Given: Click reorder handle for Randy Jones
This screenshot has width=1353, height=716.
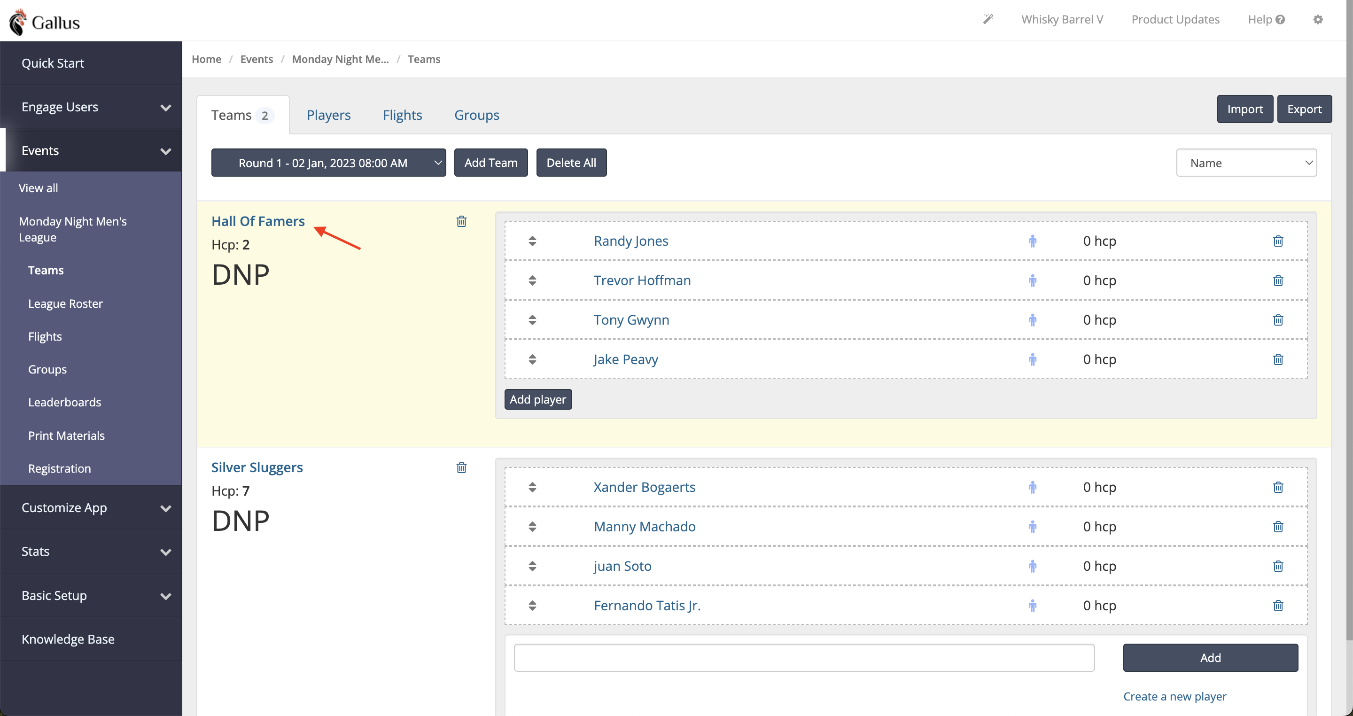Looking at the screenshot, I should coord(532,241).
